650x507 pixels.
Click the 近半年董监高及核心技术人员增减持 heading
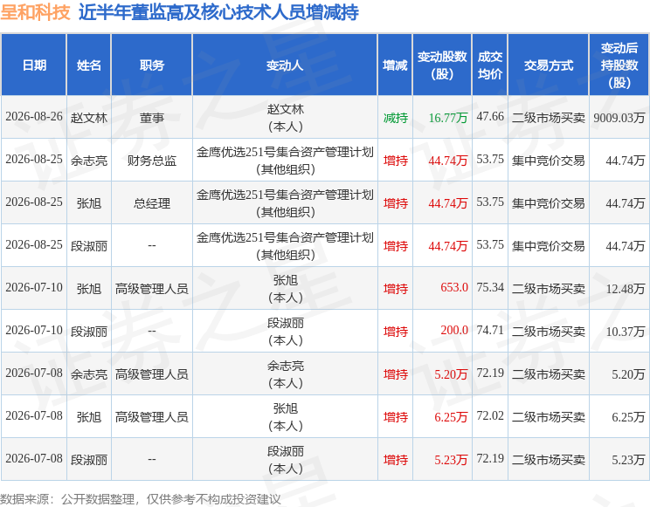218,12
